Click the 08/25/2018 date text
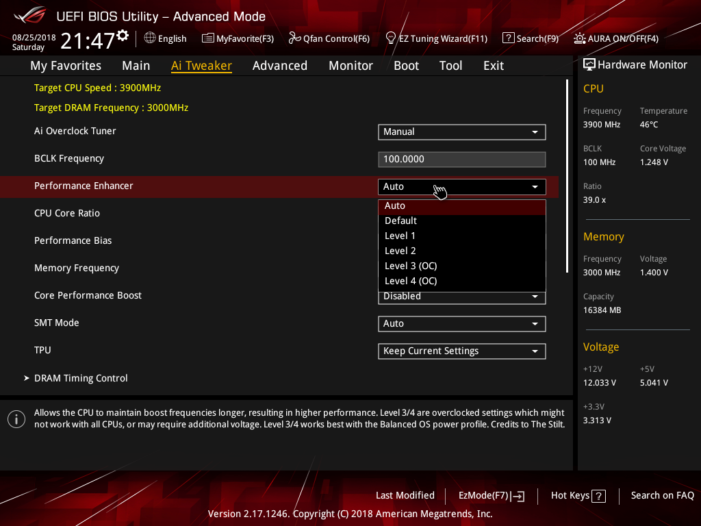The width and height of the screenshot is (701, 526). click(x=34, y=38)
